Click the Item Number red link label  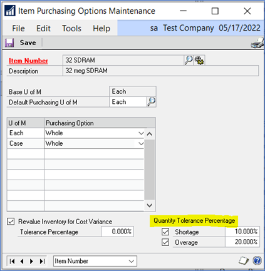28,61
